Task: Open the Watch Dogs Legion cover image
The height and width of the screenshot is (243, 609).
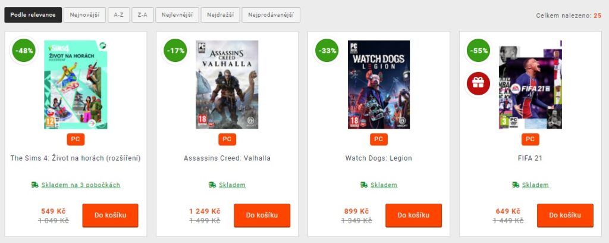Action: [379, 85]
